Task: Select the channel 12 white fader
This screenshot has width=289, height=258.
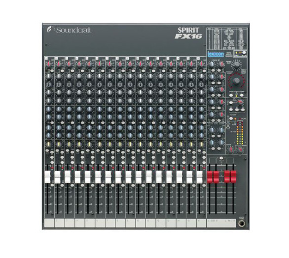Action: [x=159, y=177]
